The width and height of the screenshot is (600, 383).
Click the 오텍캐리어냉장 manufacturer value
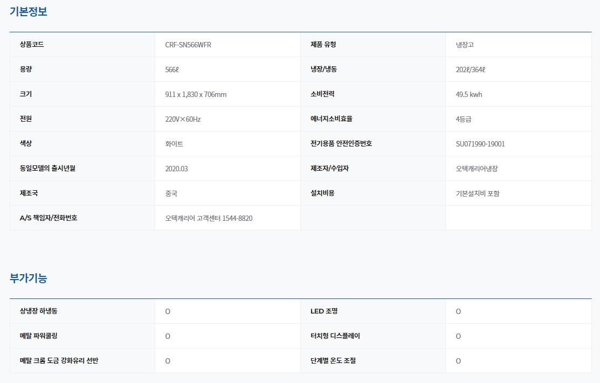click(x=477, y=169)
